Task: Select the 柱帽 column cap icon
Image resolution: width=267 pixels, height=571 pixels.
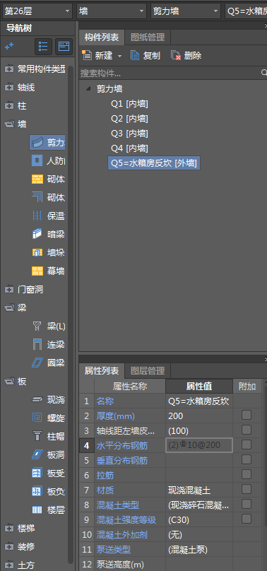Action: (x=37, y=436)
